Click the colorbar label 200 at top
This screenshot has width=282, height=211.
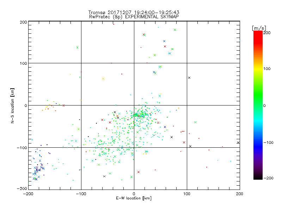tap(267, 33)
